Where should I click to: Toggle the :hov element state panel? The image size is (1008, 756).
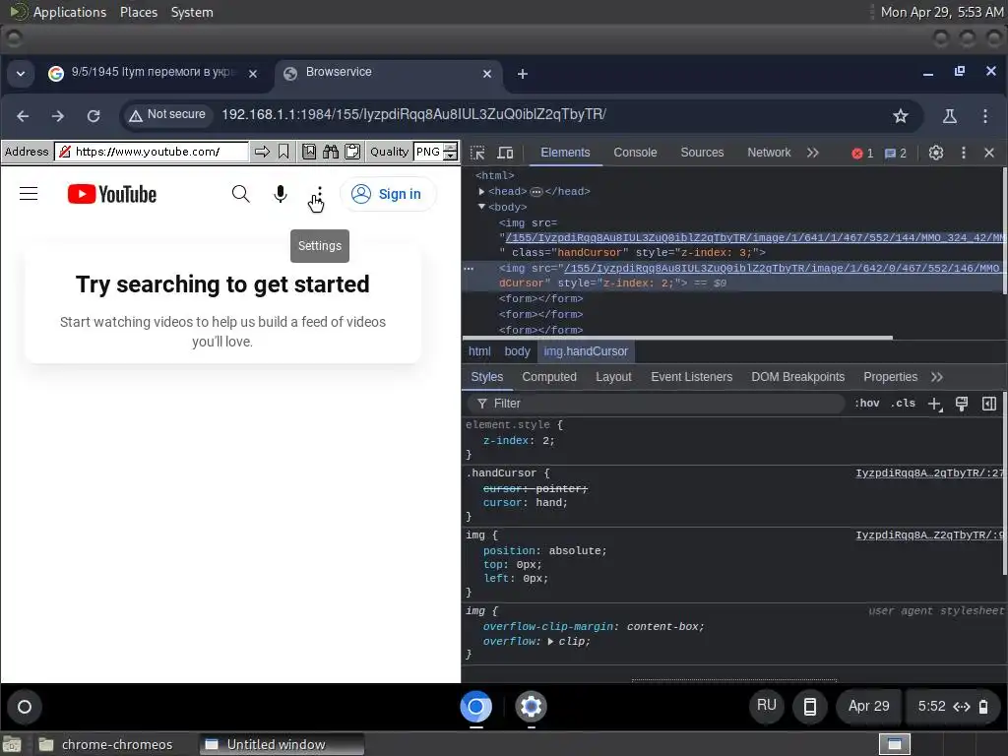866,403
